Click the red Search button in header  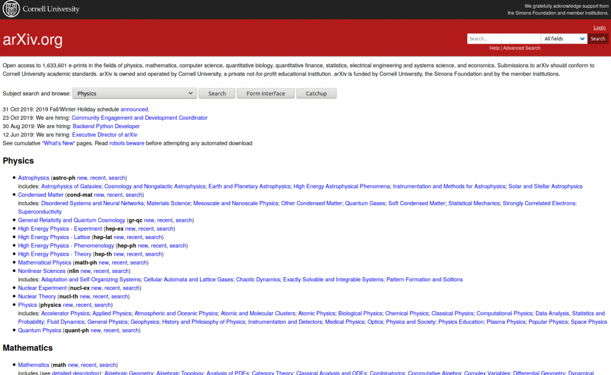(597, 39)
